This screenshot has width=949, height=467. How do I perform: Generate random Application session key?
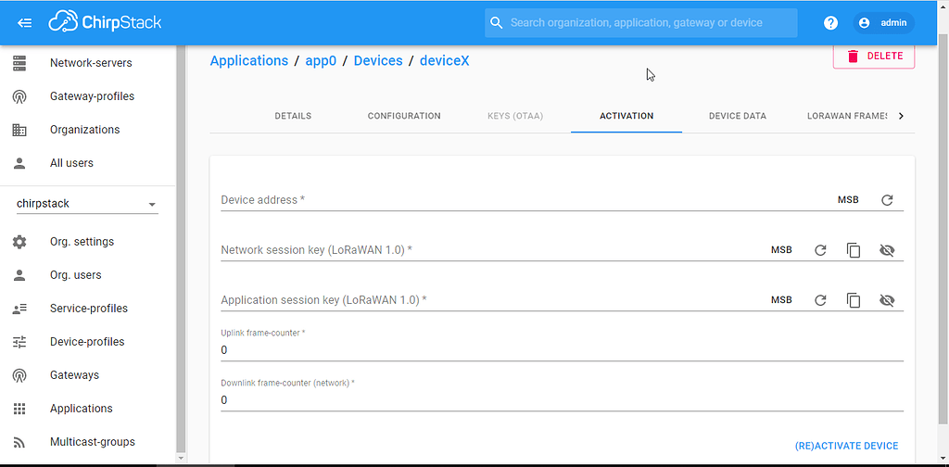point(820,300)
